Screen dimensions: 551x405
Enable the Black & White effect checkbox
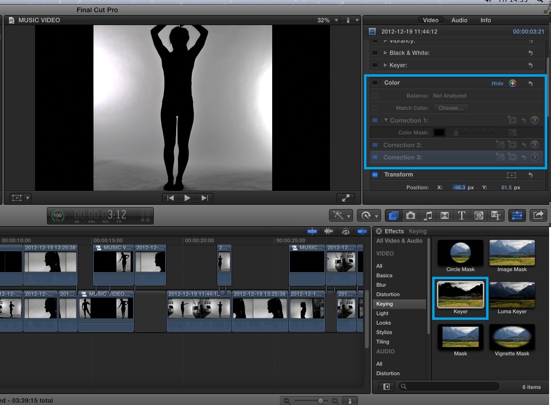[x=375, y=53]
